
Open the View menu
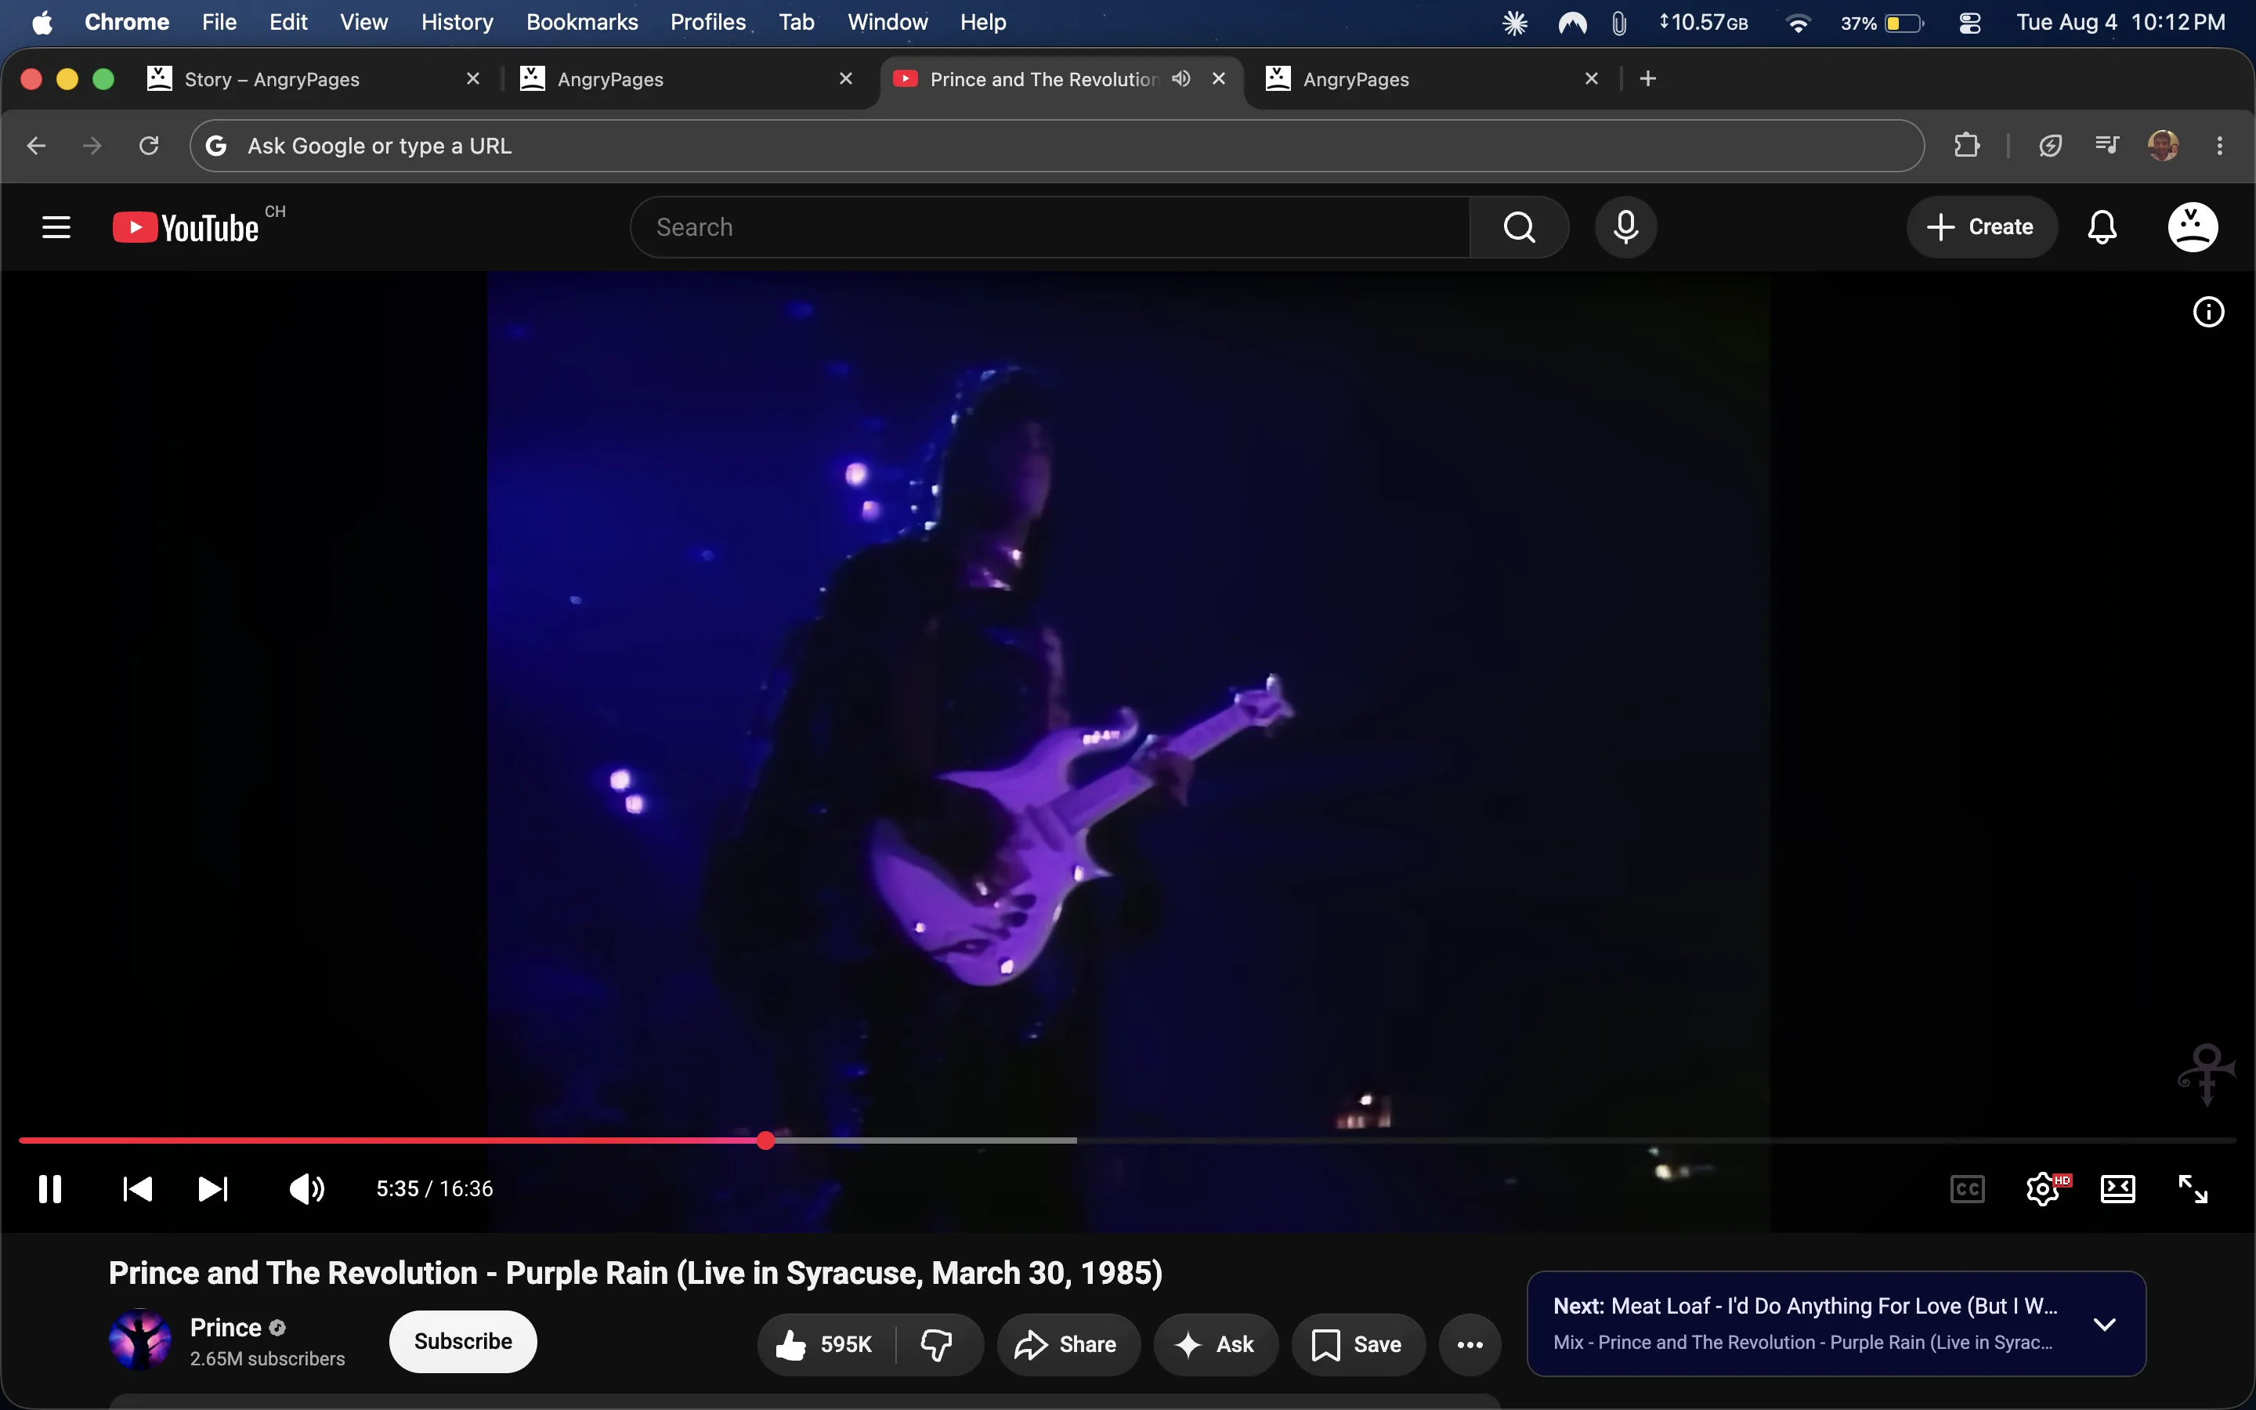(x=363, y=23)
